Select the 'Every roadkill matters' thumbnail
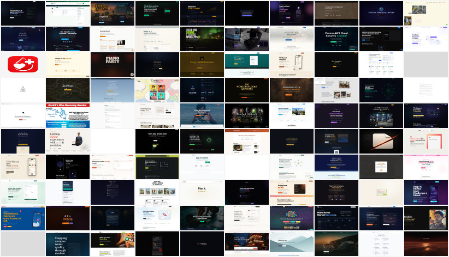 [x=202, y=65]
